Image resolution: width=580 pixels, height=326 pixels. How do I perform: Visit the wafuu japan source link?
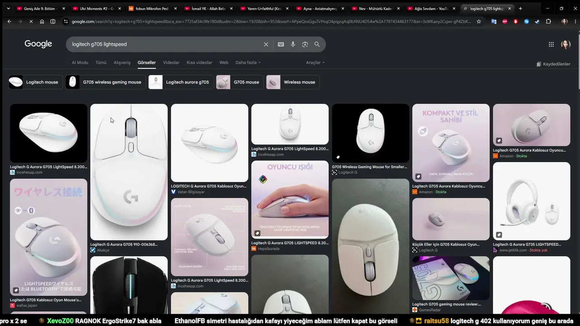click(x=27, y=306)
